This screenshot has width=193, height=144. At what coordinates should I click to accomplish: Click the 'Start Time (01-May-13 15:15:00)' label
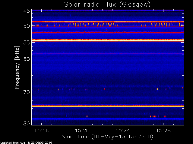coord(107,137)
